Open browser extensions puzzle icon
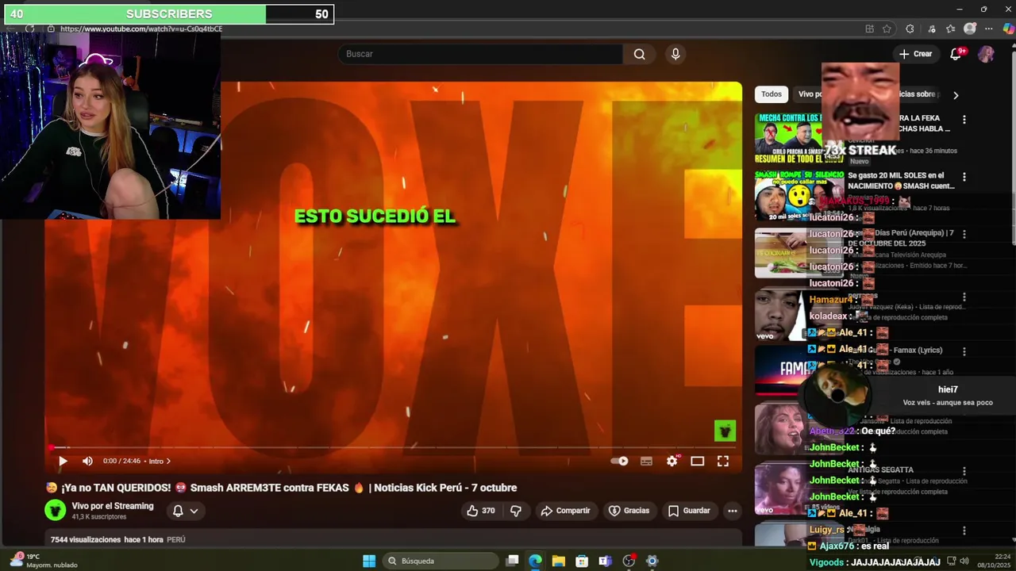1016x571 pixels. pyautogui.click(x=910, y=29)
